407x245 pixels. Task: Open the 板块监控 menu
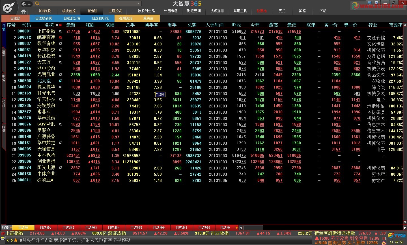(69, 11)
